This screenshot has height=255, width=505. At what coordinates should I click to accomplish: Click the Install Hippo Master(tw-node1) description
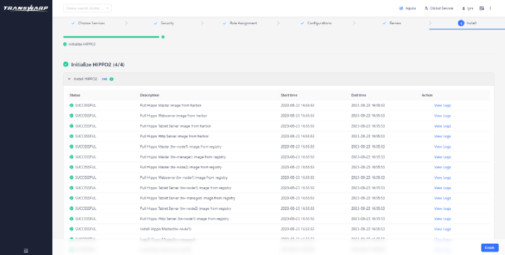click(165, 229)
